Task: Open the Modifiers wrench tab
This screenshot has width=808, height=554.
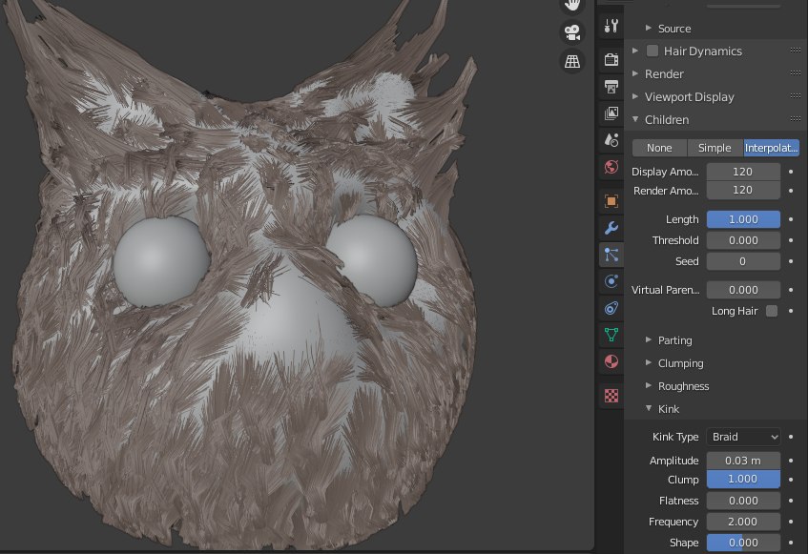Action: [611, 228]
